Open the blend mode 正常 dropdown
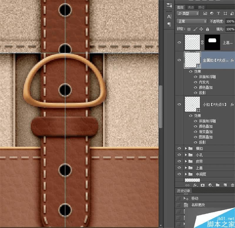The image size is (235, 228). (x=192, y=21)
